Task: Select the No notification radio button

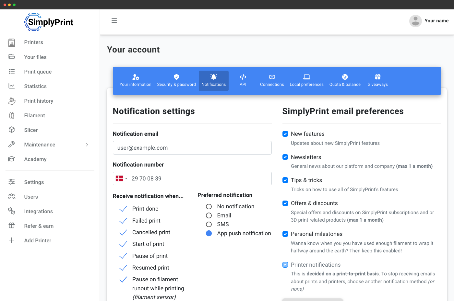Action: click(209, 206)
